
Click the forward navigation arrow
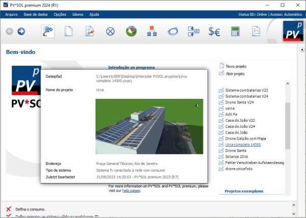pyautogui.click(x=21, y=32)
